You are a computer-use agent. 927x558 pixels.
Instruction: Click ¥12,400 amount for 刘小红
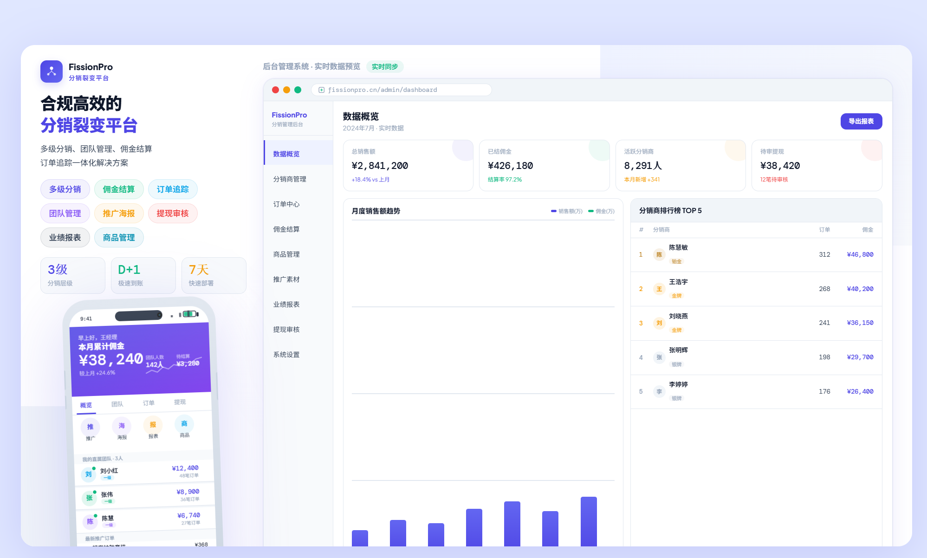point(185,468)
